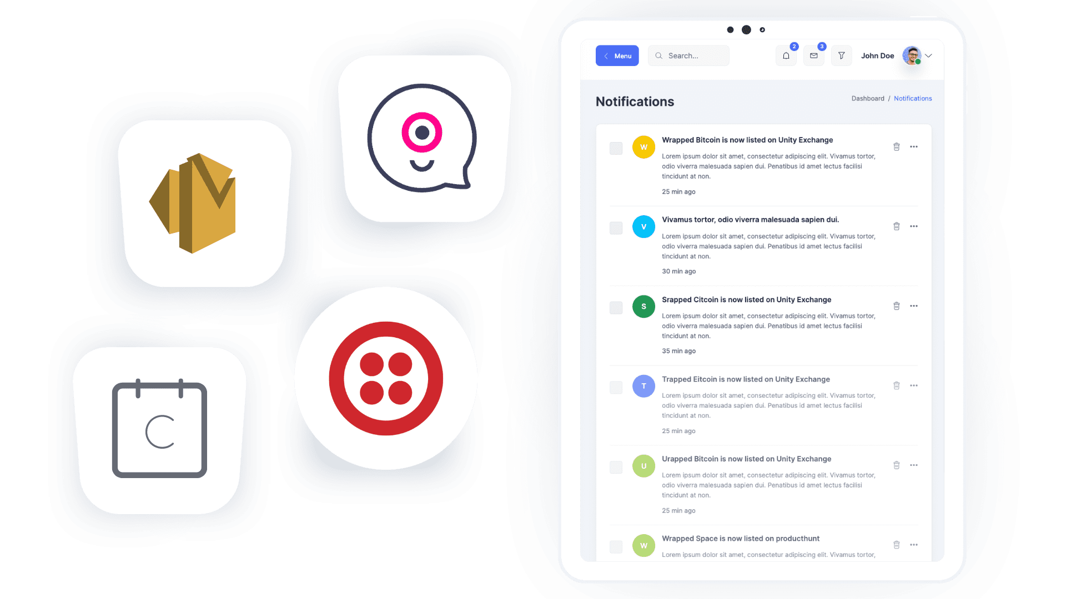This screenshot has height=599, width=1066.
Task: Expand the John Doe user dropdown
Action: point(929,55)
